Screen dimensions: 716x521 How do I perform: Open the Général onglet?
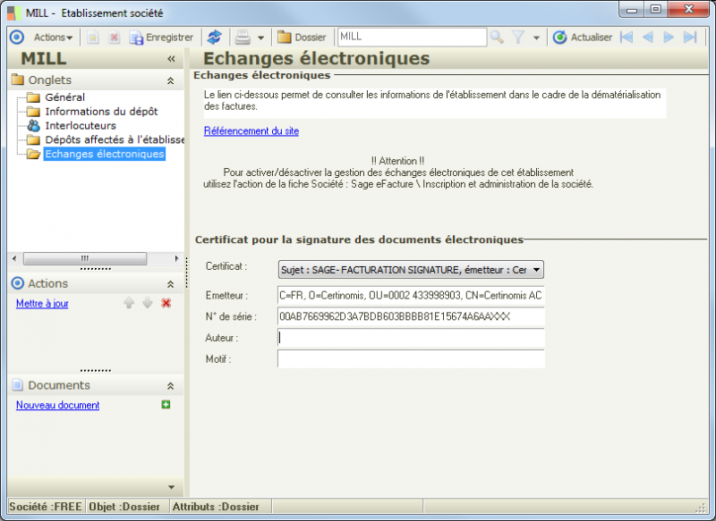tap(67, 97)
